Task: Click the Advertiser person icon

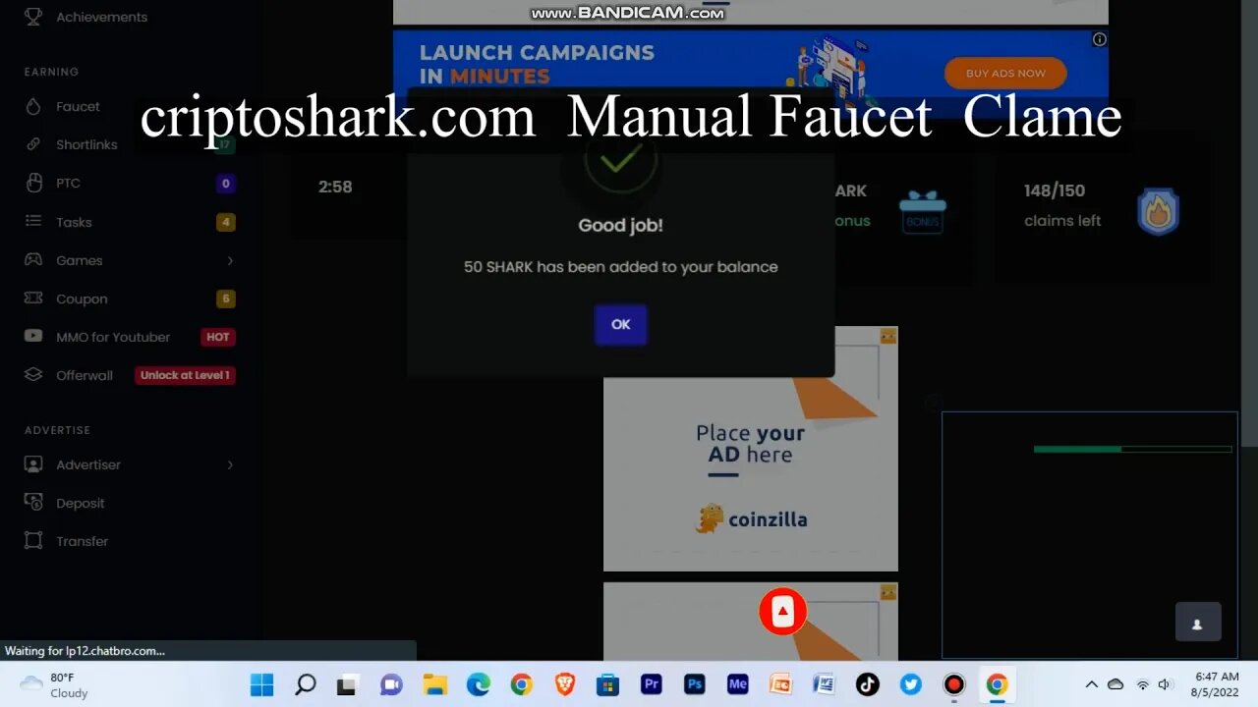Action: point(33,464)
